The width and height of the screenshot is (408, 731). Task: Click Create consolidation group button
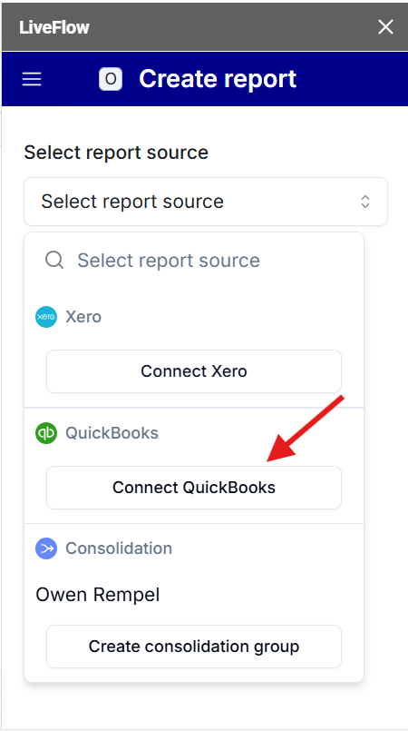tap(194, 647)
